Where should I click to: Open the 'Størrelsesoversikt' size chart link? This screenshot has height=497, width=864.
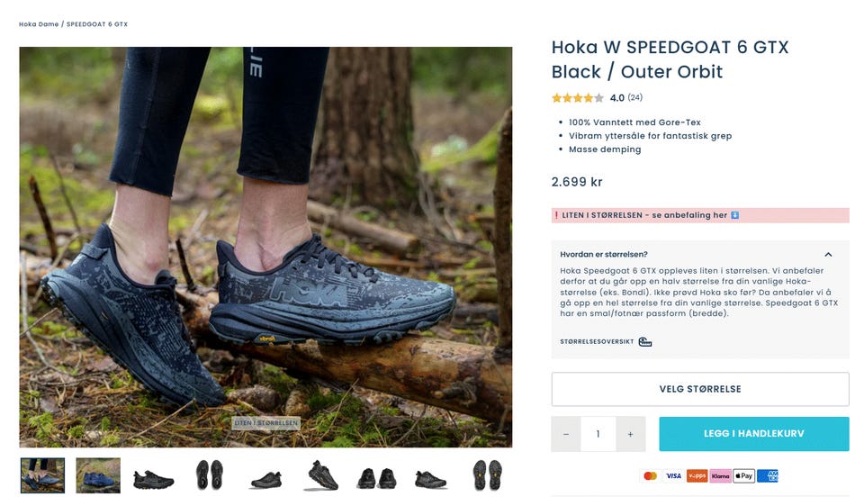coord(597,342)
